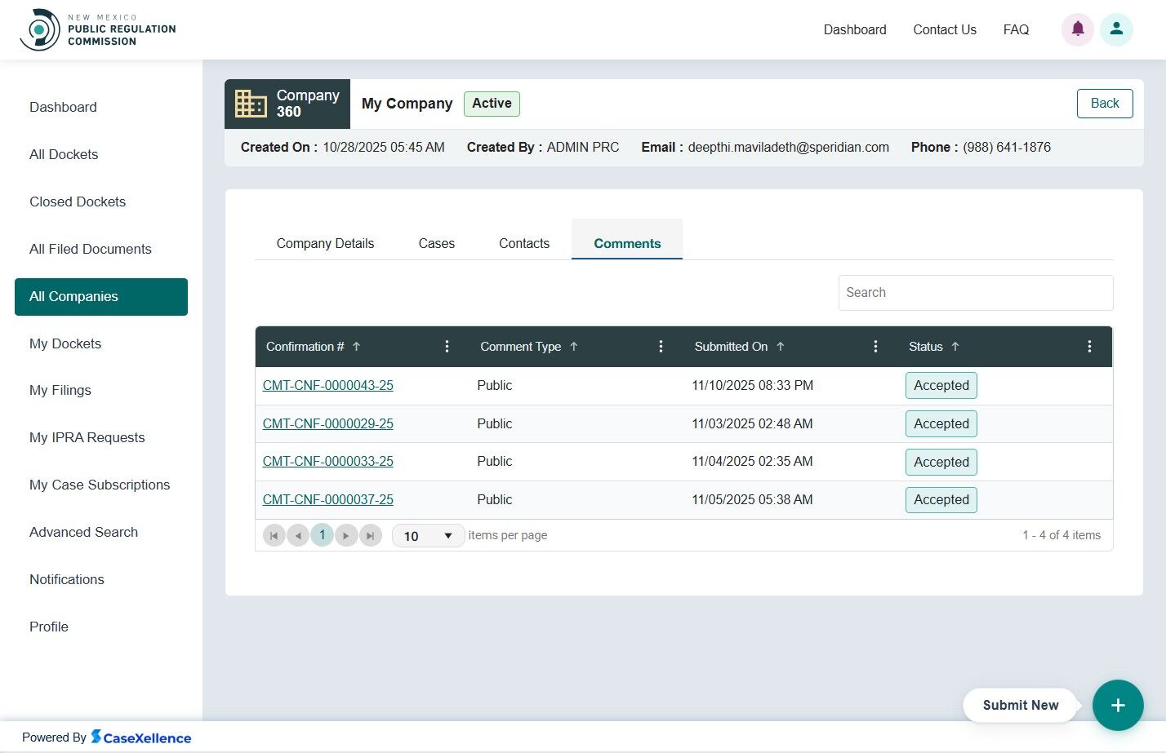The width and height of the screenshot is (1166, 753).
Task: Click Accepted status for CMT-CNF-0000029-25
Action: click(x=941, y=424)
